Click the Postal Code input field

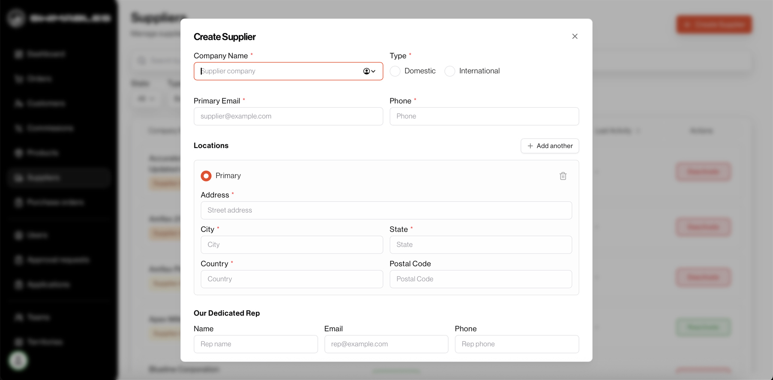pos(481,279)
